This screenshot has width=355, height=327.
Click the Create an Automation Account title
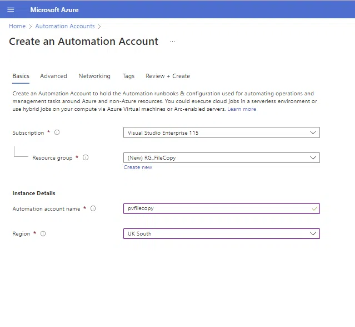[83, 42]
